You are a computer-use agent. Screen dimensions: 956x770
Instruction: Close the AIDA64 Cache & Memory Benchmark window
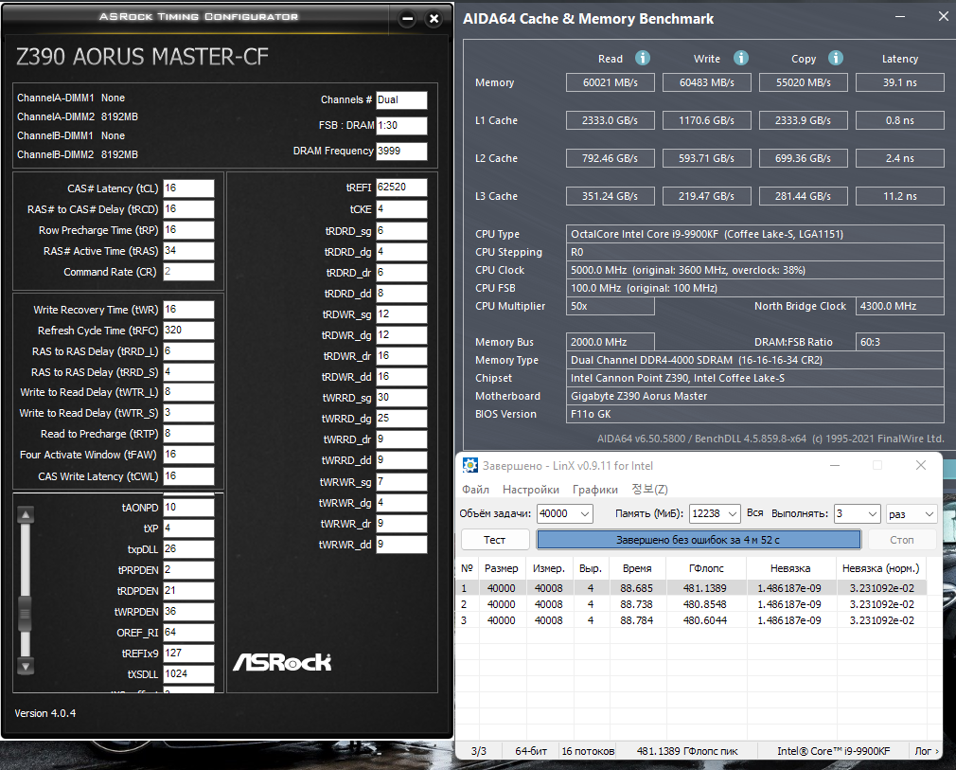pos(943,18)
